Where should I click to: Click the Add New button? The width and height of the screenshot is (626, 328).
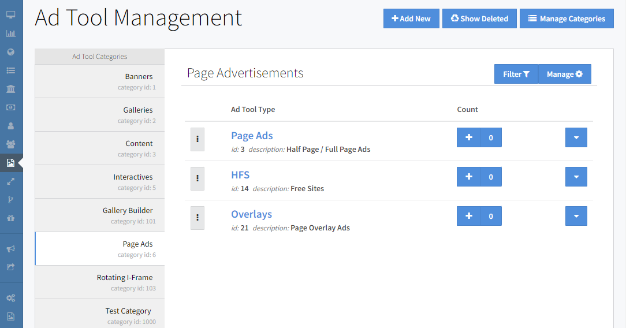(411, 18)
